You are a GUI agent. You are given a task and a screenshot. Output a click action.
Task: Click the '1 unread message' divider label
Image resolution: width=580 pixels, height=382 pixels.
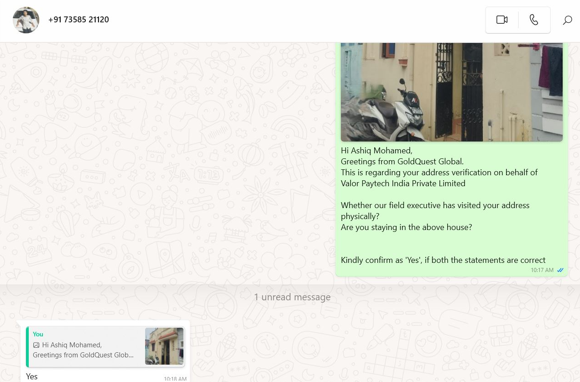click(x=292, y=297)
